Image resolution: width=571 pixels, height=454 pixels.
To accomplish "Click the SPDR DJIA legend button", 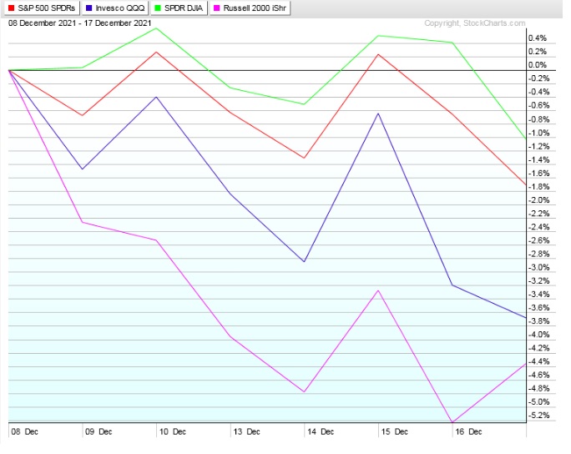I will pos(179,8).
